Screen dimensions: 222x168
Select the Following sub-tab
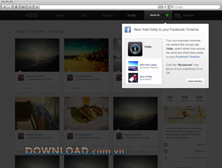(x=56, y=31)
